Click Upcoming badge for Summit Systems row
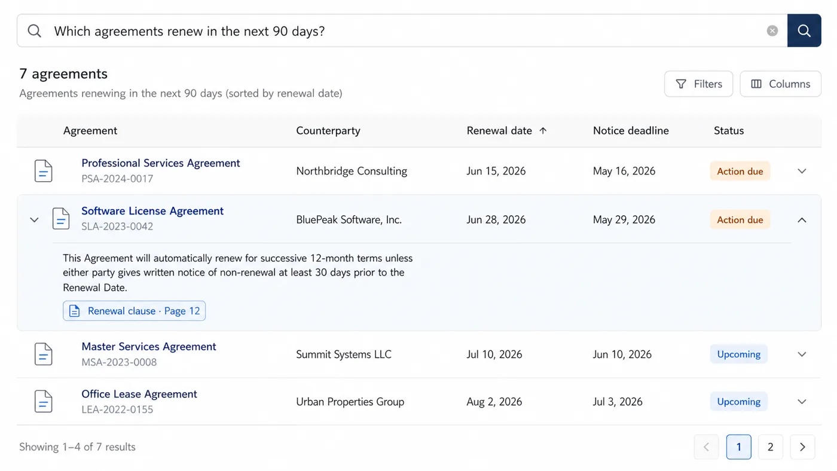The height and width of the screenshot is (471, 837). tap(739, 354)
